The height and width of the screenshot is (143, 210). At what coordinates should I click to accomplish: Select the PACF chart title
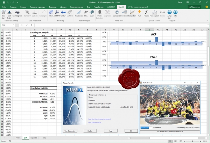pyautogui.click(x=154, y=57)
